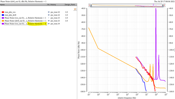175x99 pixels.
Task: Click purple swatch of the Harmonic = 8 row
Action: pyautogui.click(x=3, y=24)
